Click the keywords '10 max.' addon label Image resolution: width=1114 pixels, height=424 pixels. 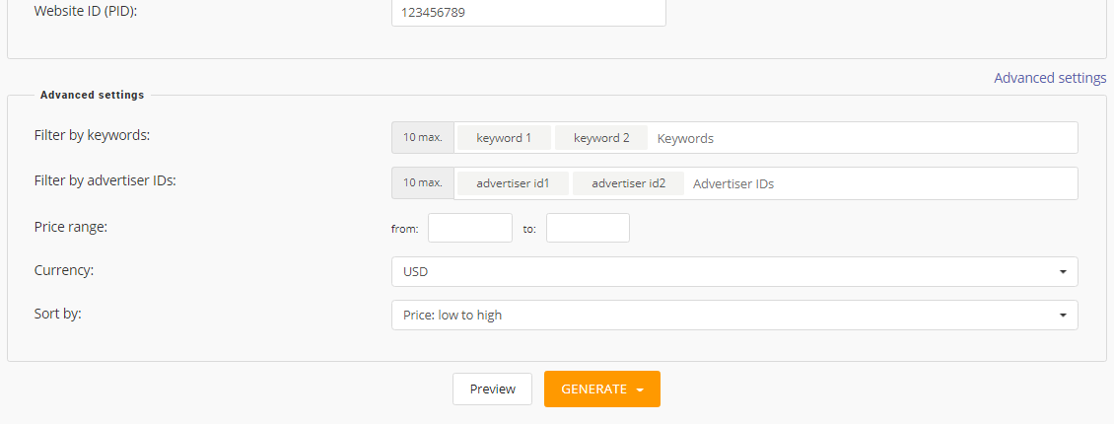[423, 138]
